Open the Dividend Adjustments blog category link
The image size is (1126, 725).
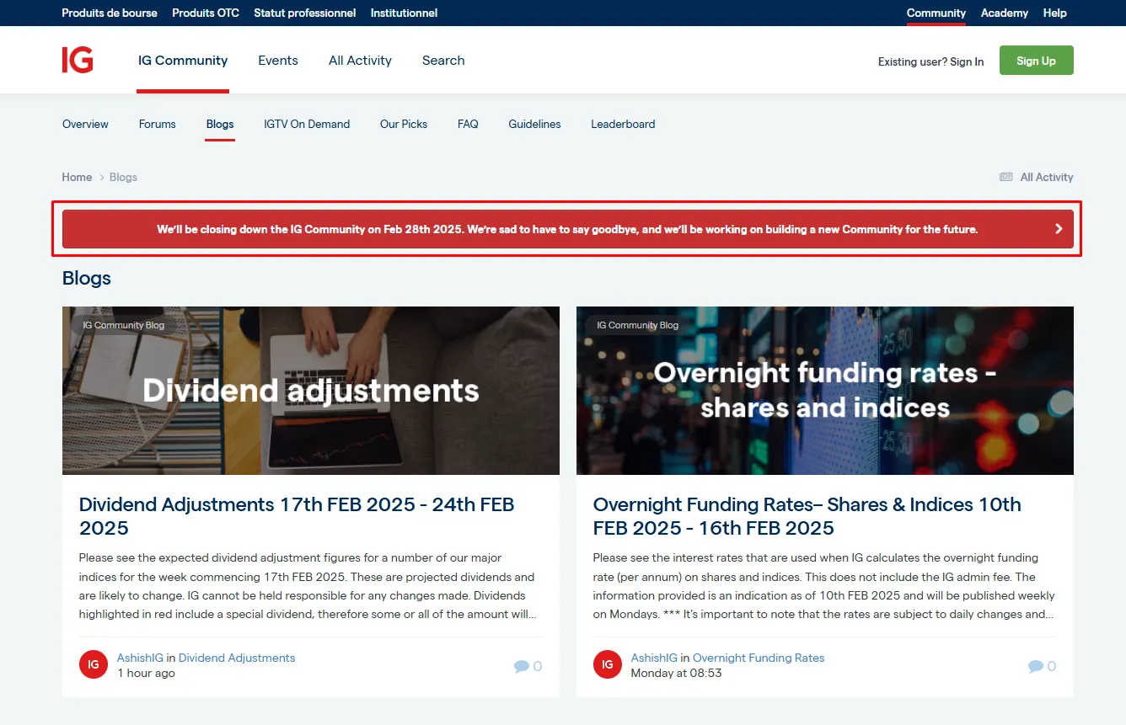(237, 658)
